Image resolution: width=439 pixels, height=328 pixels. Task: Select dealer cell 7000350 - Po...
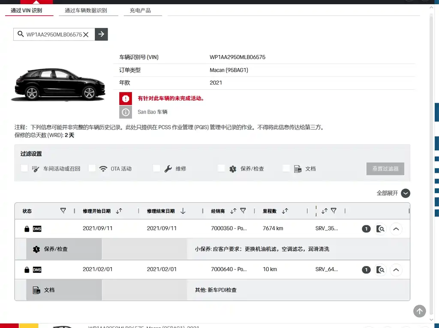(x=229, y=228)
